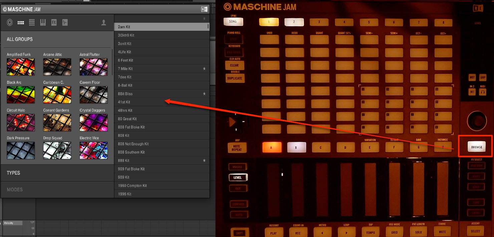Click the rotary encoder knob above BROWSE
This screenshot has height=237, width=494.
(x=477, y=121)
